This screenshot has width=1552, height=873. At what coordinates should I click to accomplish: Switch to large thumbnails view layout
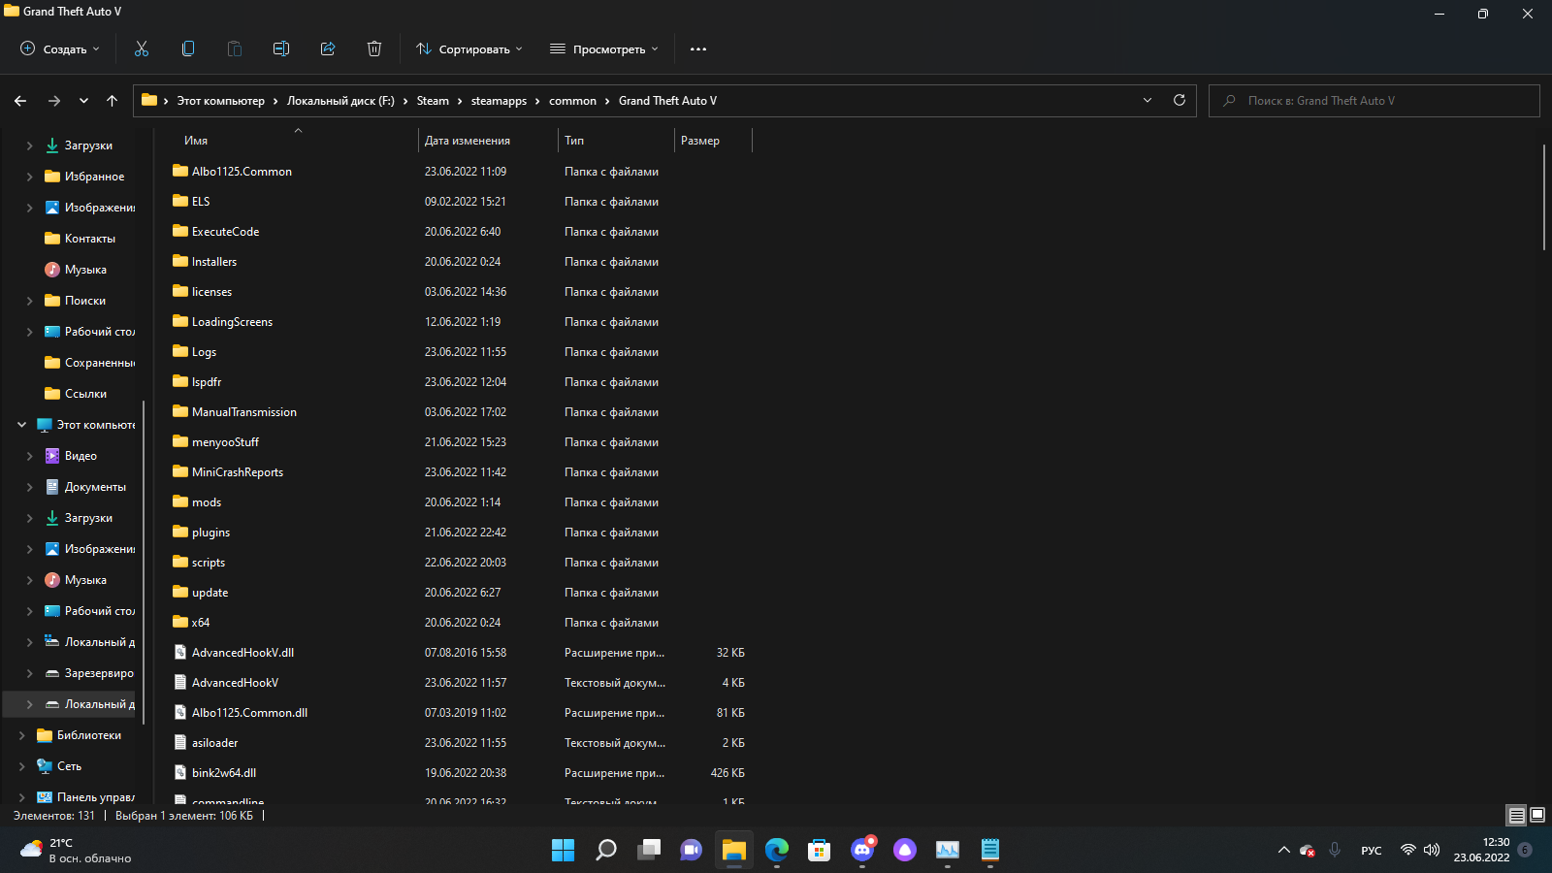pos(1537,816)
